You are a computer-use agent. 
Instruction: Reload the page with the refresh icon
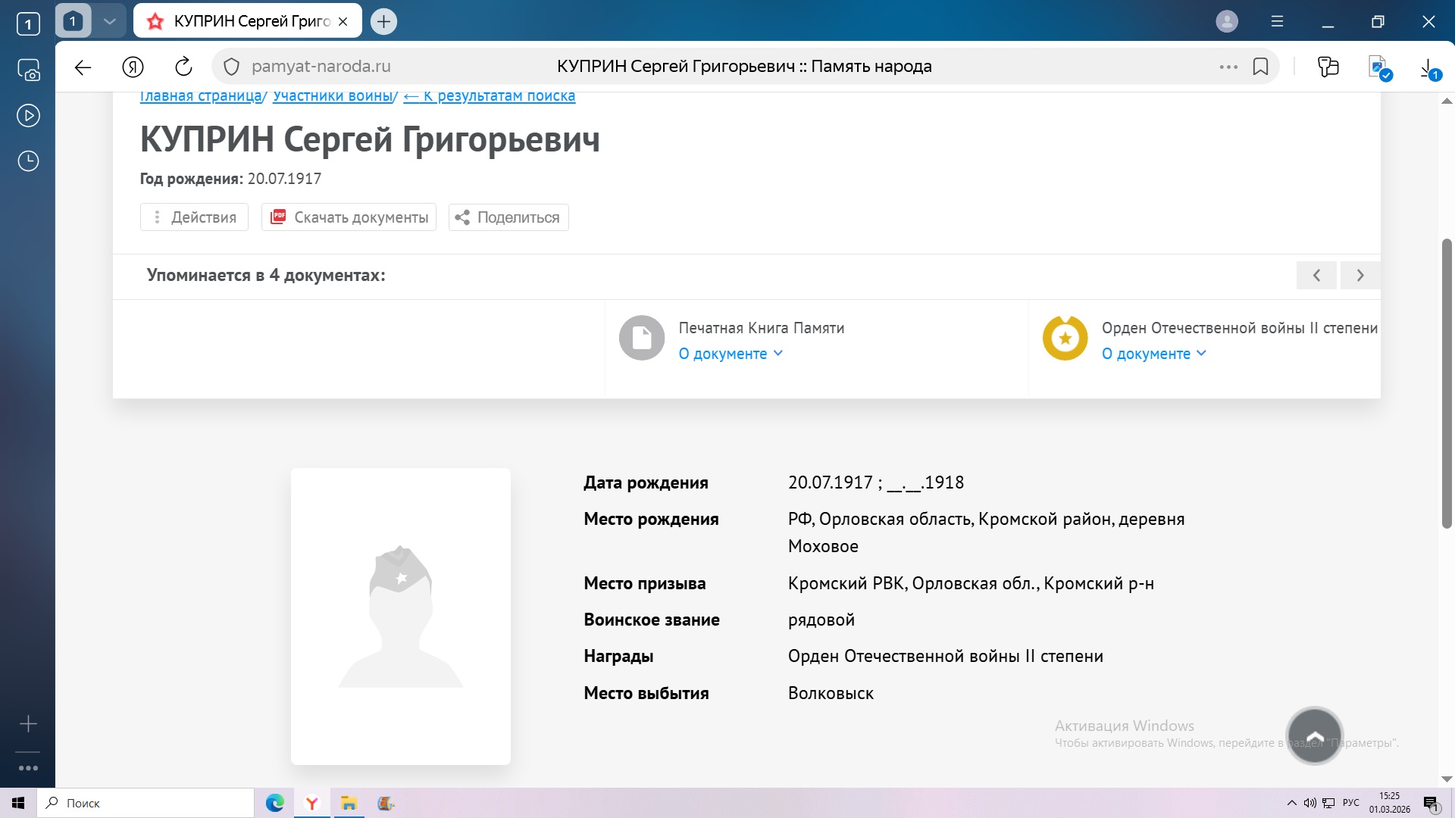[x=183, y=67]
